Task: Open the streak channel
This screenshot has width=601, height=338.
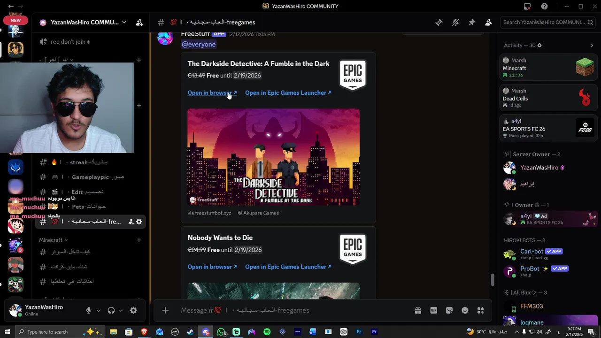Action: click(90, 162)
